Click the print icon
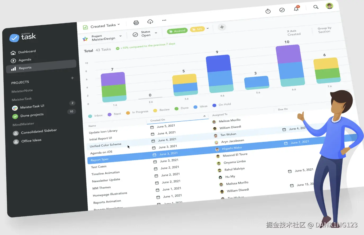 pos(136,22)
